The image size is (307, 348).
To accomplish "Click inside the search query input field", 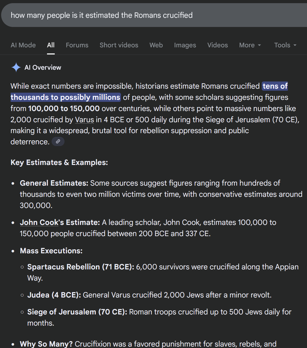I will [143, 15].
